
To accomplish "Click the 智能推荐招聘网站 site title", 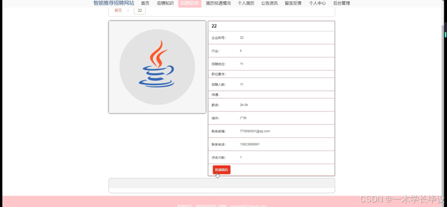I will [x=114, y=3].
